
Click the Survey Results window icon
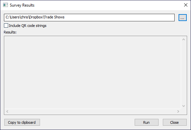5,5
